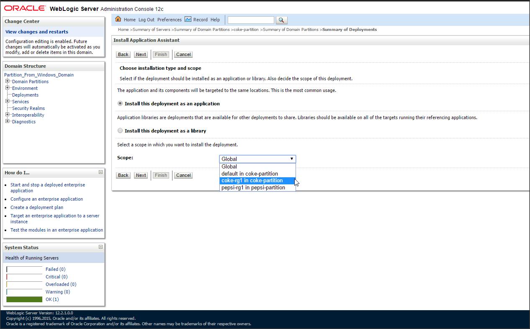Viewport: 530px width, 329px height.
Task: Open Environment in Domain Structure
Action: coord(25,88)
